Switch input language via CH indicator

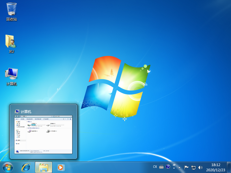pos(155,167)
